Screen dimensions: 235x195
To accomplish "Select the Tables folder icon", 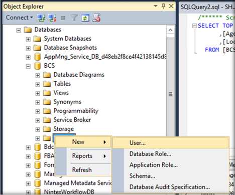I will click(x=47, y=84).
